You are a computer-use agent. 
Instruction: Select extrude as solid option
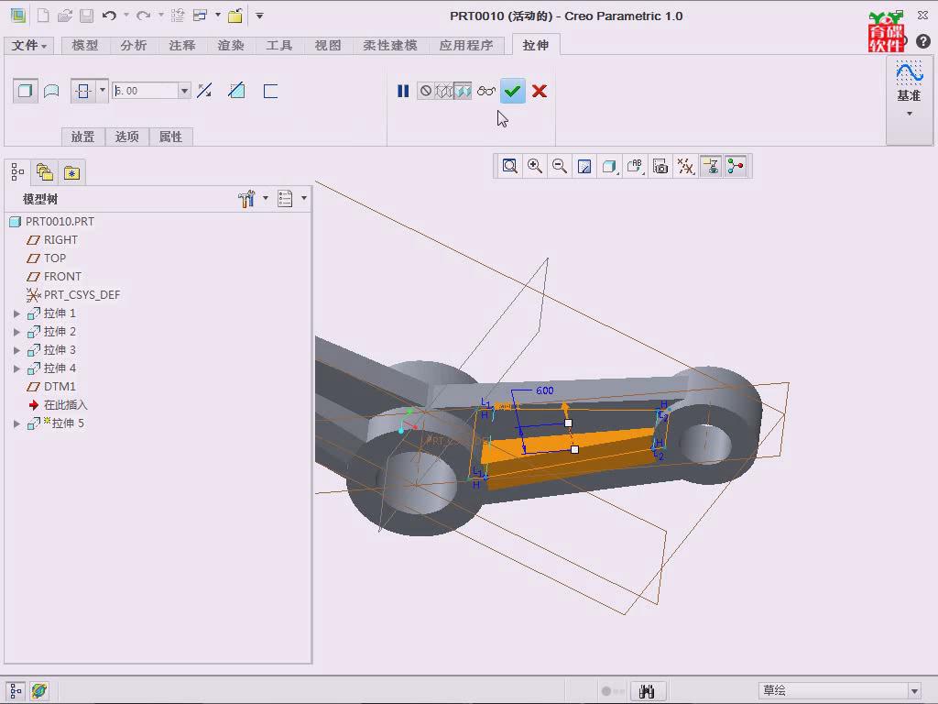point(25,91)
